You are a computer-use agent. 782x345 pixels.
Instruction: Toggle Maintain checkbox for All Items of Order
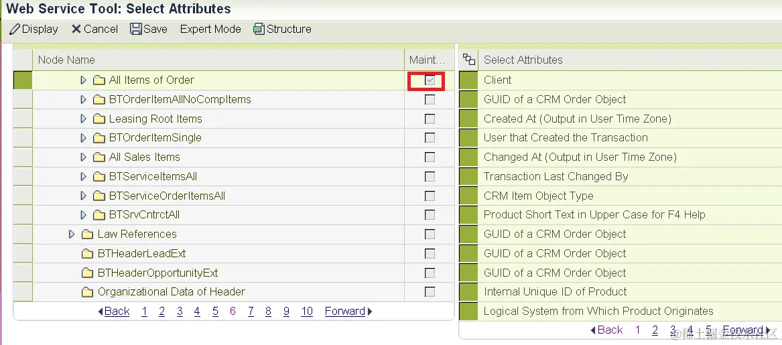(430, 80)
